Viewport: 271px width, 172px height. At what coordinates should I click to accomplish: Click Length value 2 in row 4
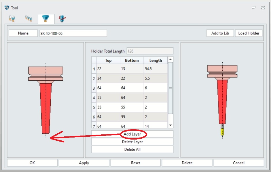click(x=156, y=98)
